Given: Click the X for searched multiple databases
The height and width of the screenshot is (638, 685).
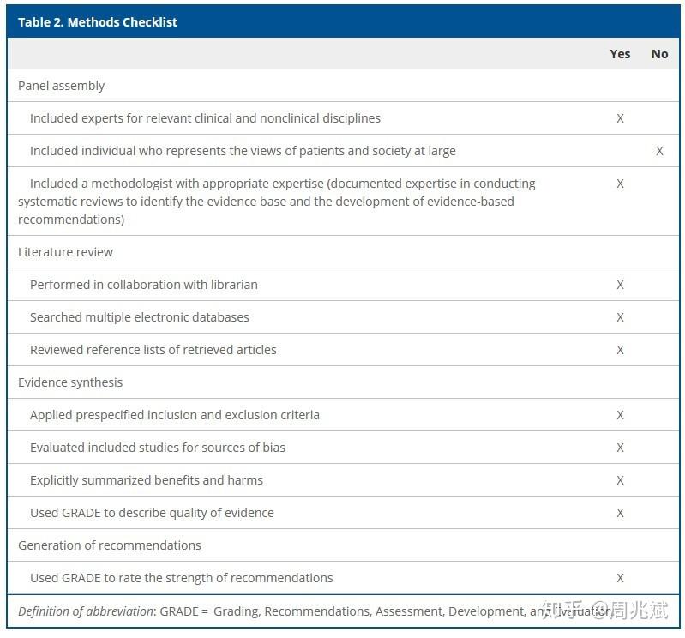Looking at the screenshot, I should [621, 317].
